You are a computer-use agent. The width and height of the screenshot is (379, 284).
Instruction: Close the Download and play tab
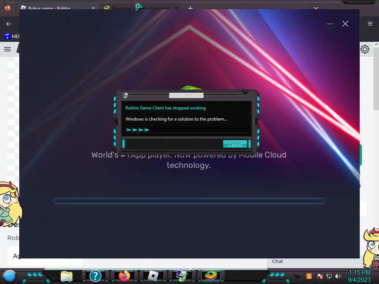point(177,8)
